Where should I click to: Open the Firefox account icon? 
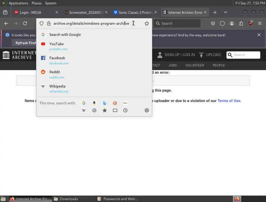pos(232,23)
